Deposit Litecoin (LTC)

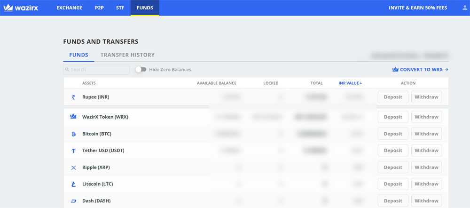(393, 184)
